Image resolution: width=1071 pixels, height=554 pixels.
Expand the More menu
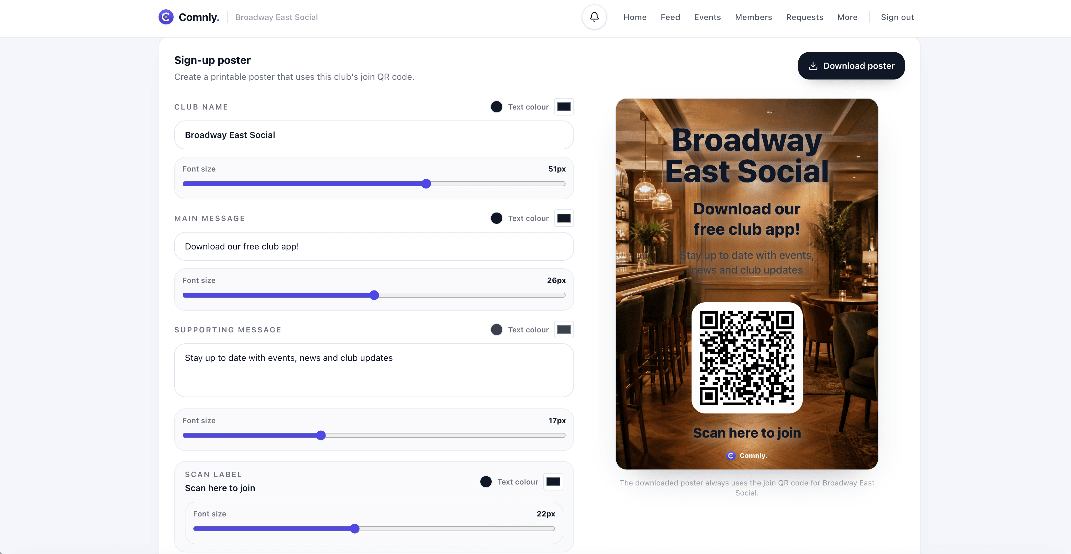[x=847, y=17]
